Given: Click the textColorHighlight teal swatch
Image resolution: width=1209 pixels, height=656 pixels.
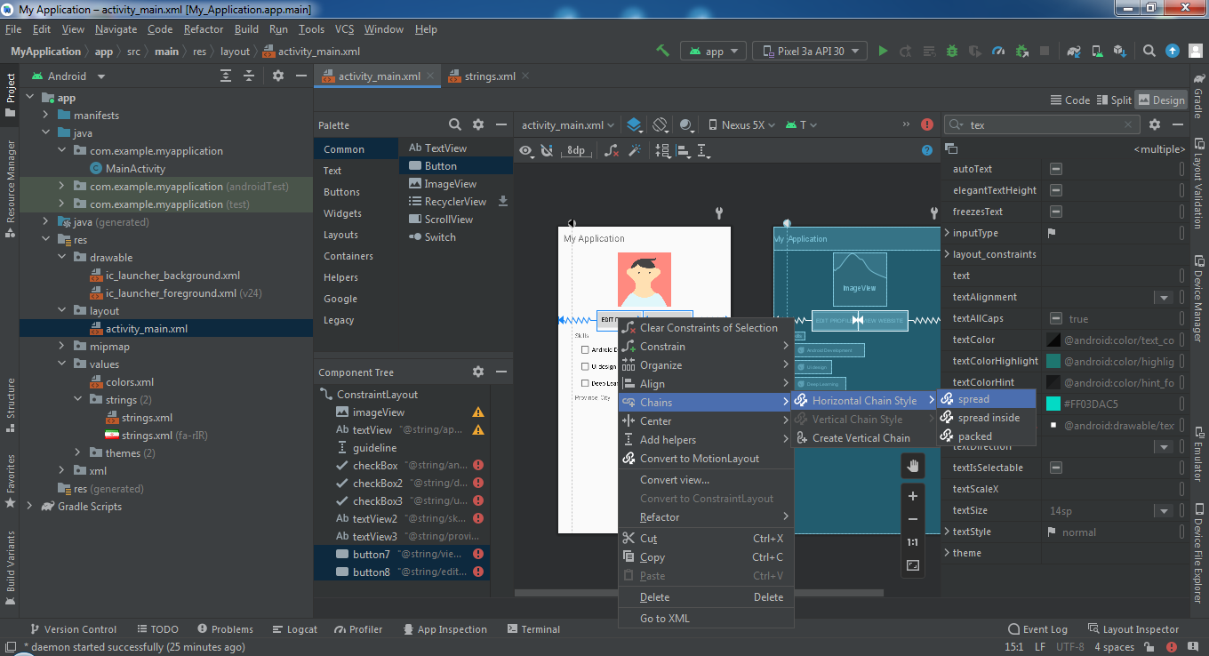Looking at the screenshot, I should 1053,361.
